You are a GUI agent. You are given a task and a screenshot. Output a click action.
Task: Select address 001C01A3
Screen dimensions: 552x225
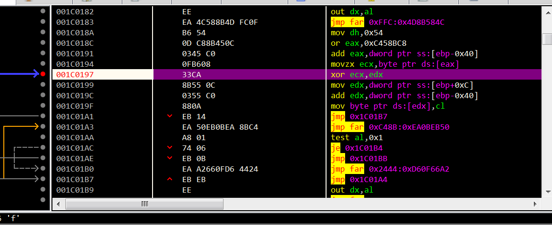[x=75, y=127]
